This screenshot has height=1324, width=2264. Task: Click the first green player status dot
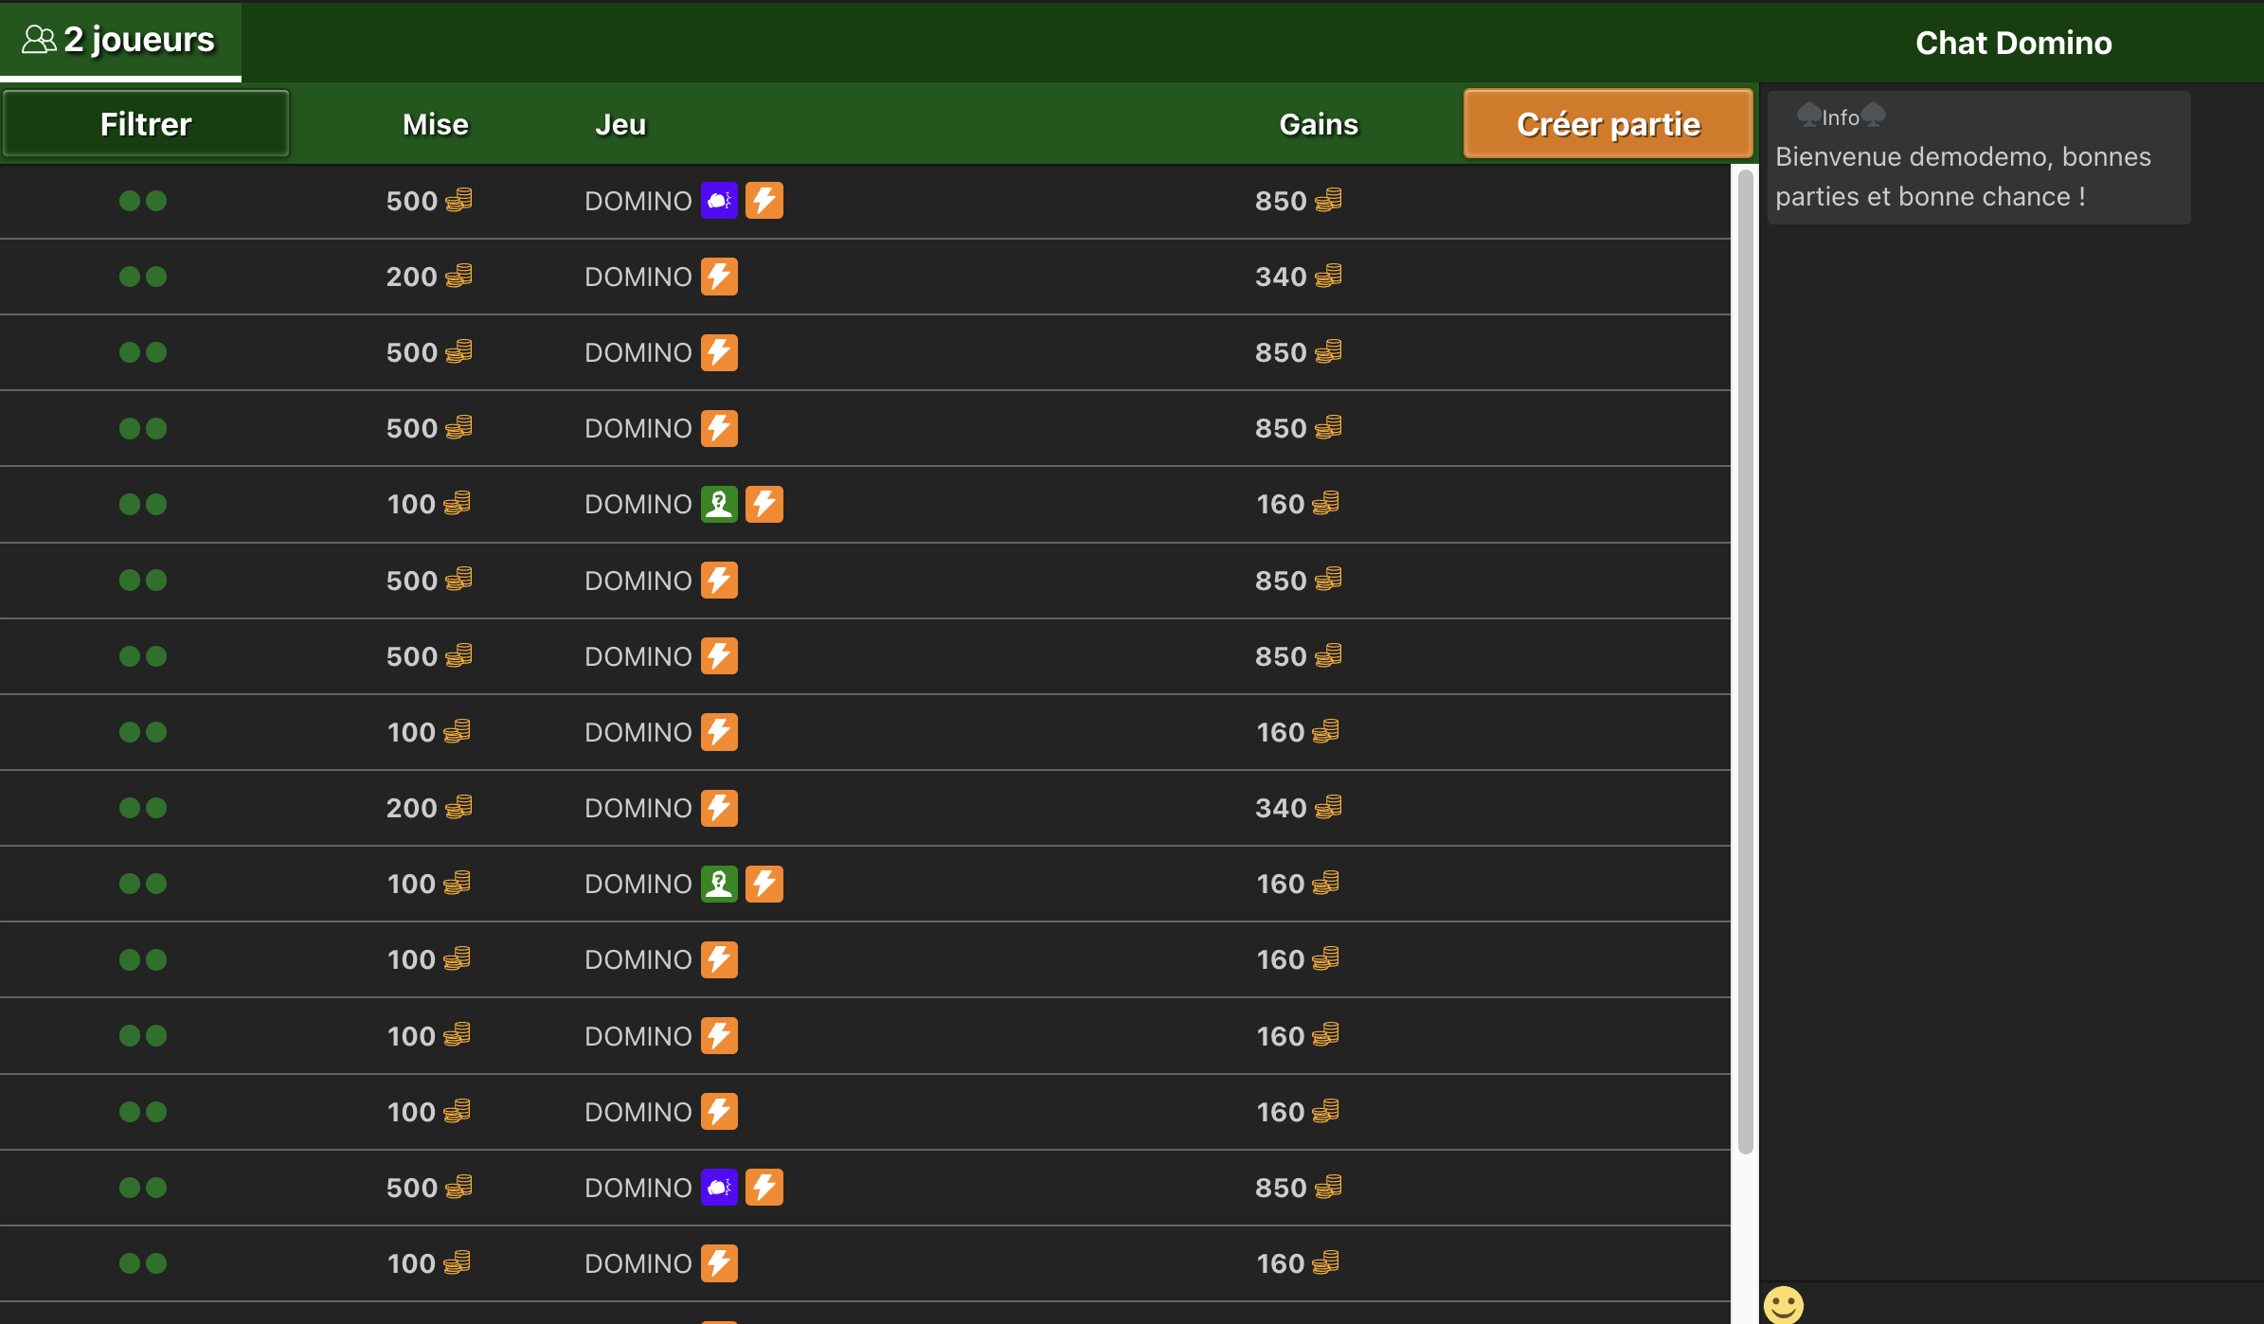pos(129,200)
